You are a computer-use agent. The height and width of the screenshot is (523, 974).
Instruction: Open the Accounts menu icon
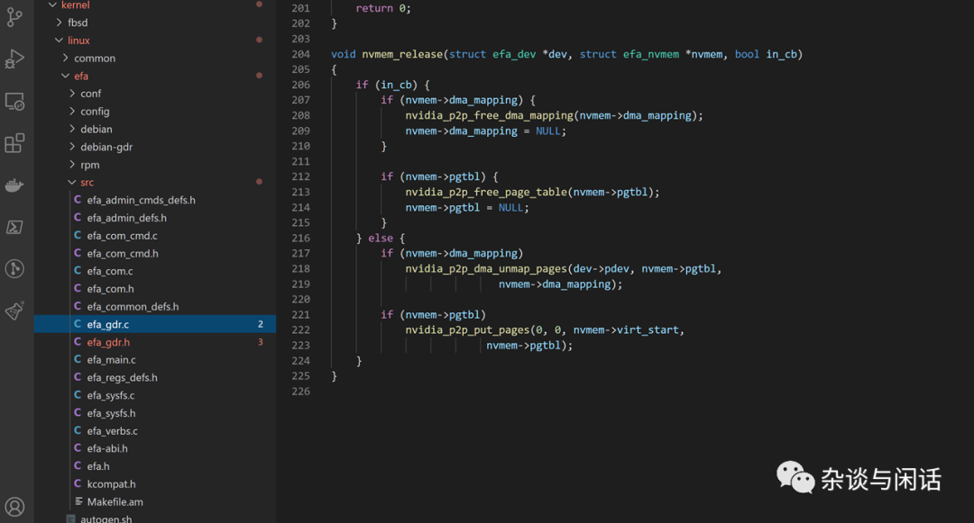pyautogui.click(x=14, y=508)
